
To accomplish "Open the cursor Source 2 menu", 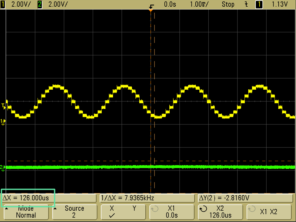I will [74, 212].
